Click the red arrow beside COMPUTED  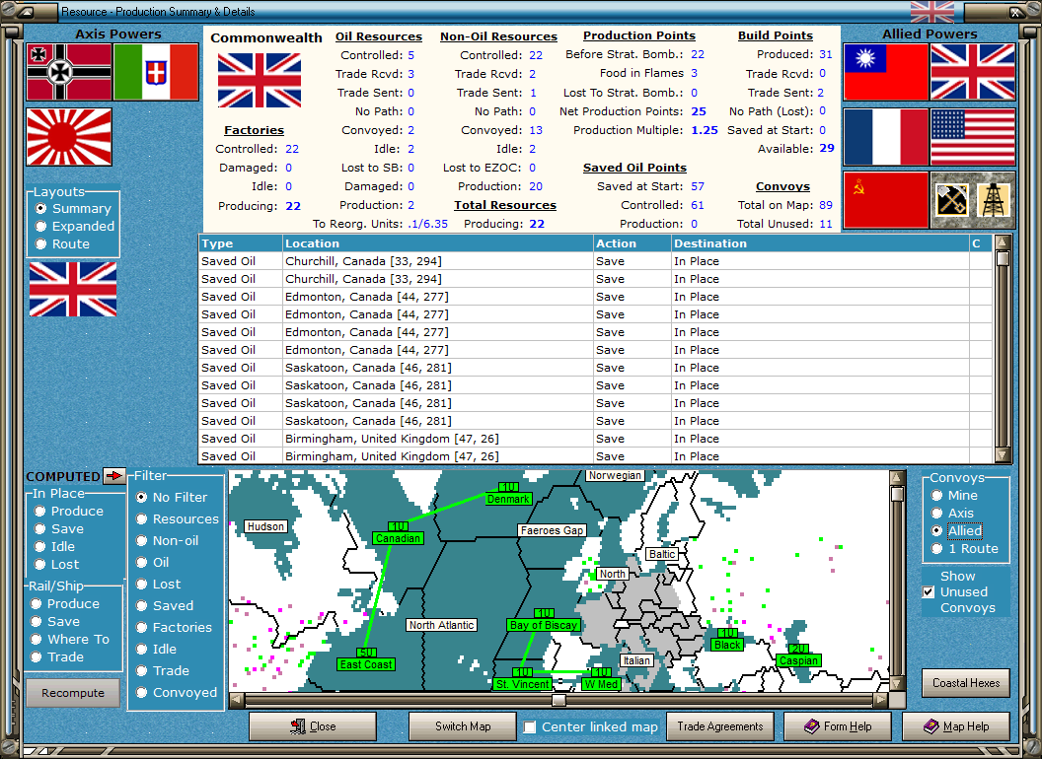(114, 476)
